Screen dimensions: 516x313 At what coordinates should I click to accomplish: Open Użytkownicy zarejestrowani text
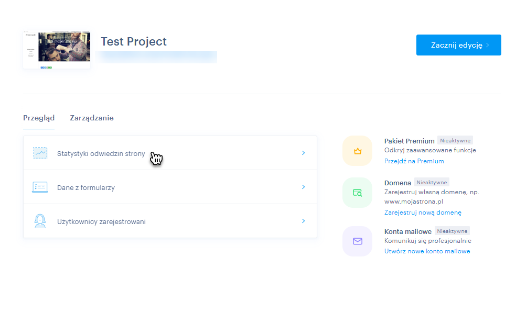tap(101, 222)
